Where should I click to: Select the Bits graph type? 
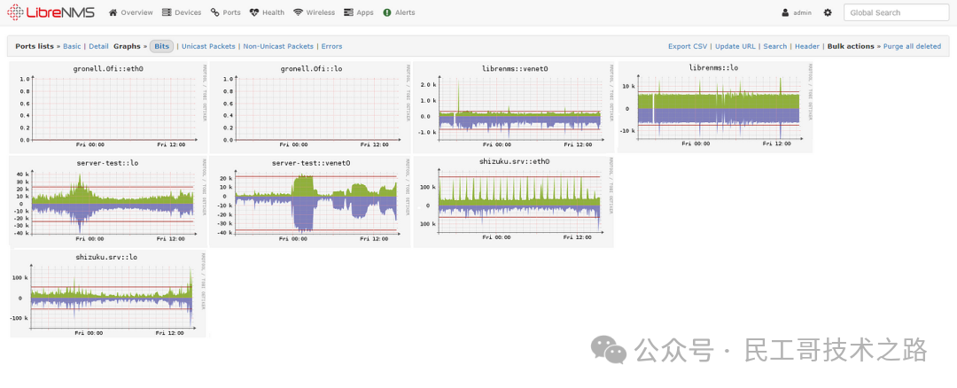pos(162,46)
